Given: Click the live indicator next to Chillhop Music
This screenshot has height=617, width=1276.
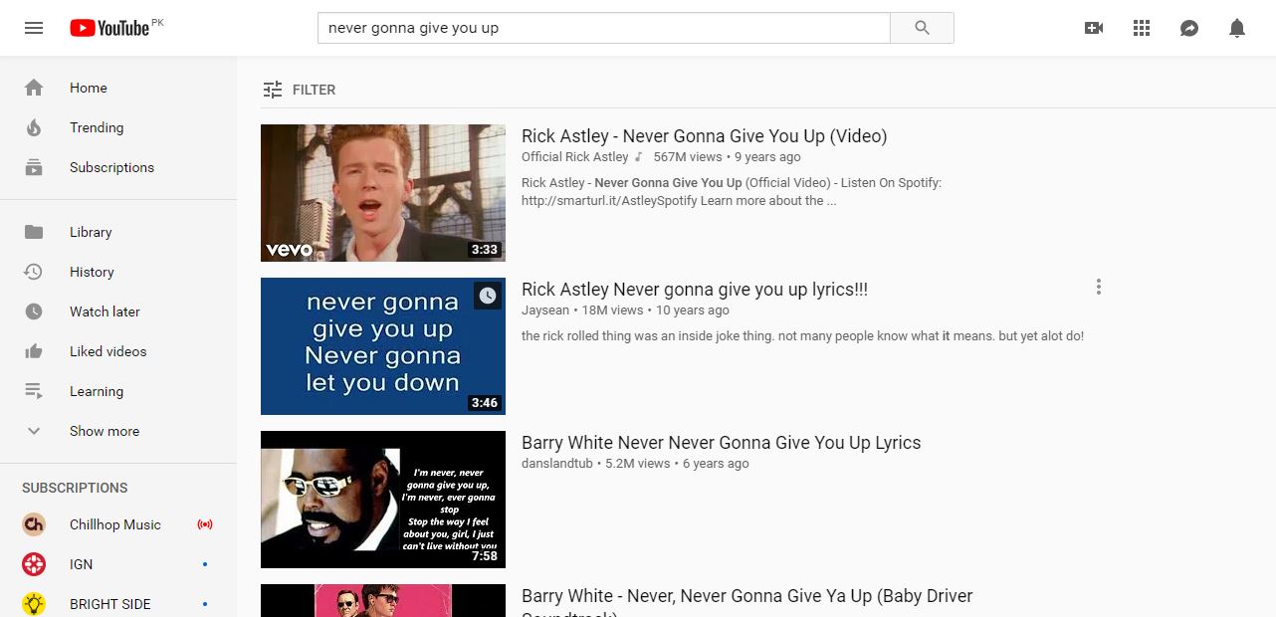Looking at the screenshot, I should [205, 524].
